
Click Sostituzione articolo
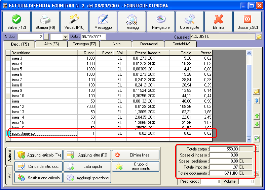(39, 178)
